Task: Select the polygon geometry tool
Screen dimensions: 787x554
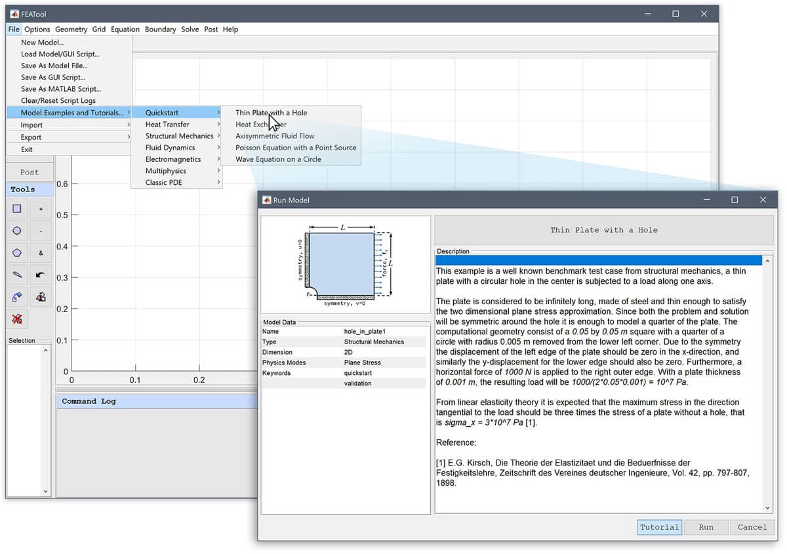Action: pyautogui.click(x=16, y=252)
